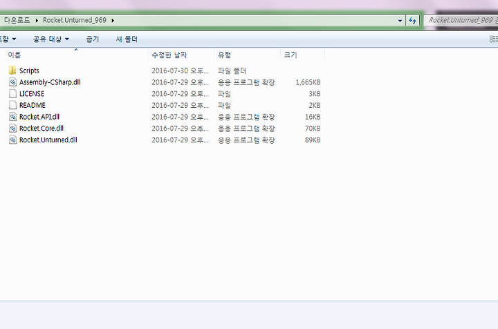Click the 굽기 toolbar button
The width and height of the screenshot is (498, 329).
93,39
